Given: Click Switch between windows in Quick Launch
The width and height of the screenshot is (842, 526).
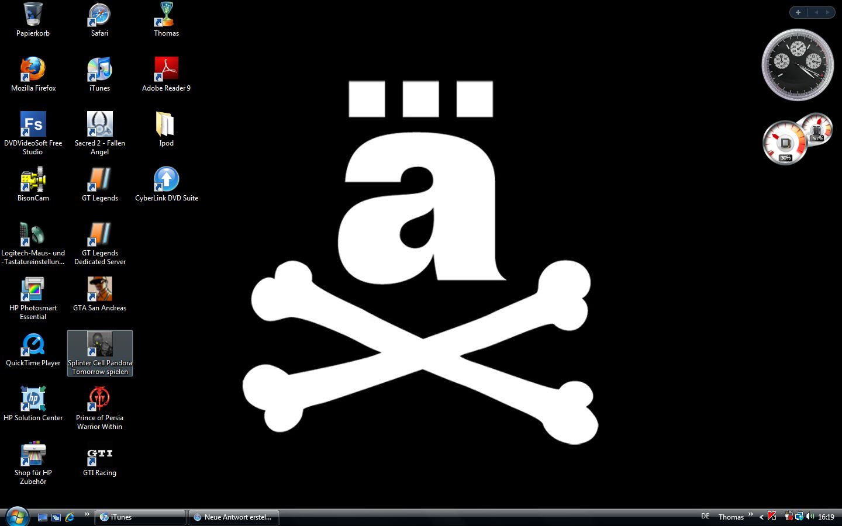Looking at the screenshot, I should pos(56,517).
